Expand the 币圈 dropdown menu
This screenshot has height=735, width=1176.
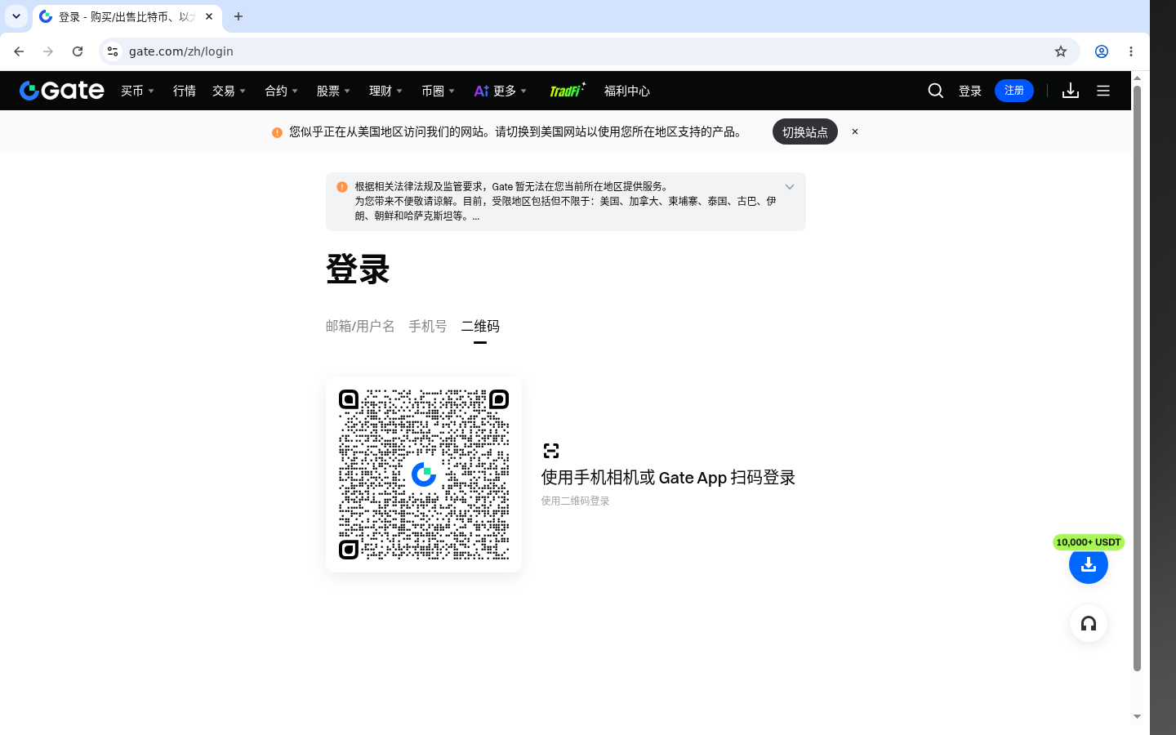click(439, 91)
